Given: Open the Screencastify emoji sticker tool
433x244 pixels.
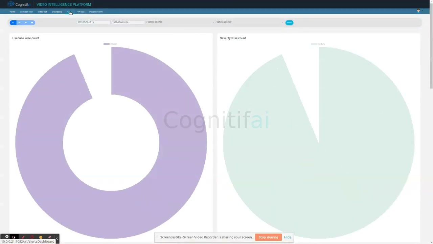Looking at the screenshot, I should [41, 237].
